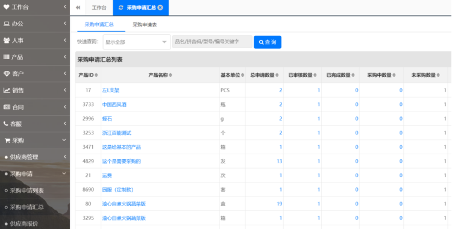The height and width of the screenshot is (229, 452).
Task: Open the 左L支架 product link
Action: [111, 90]
